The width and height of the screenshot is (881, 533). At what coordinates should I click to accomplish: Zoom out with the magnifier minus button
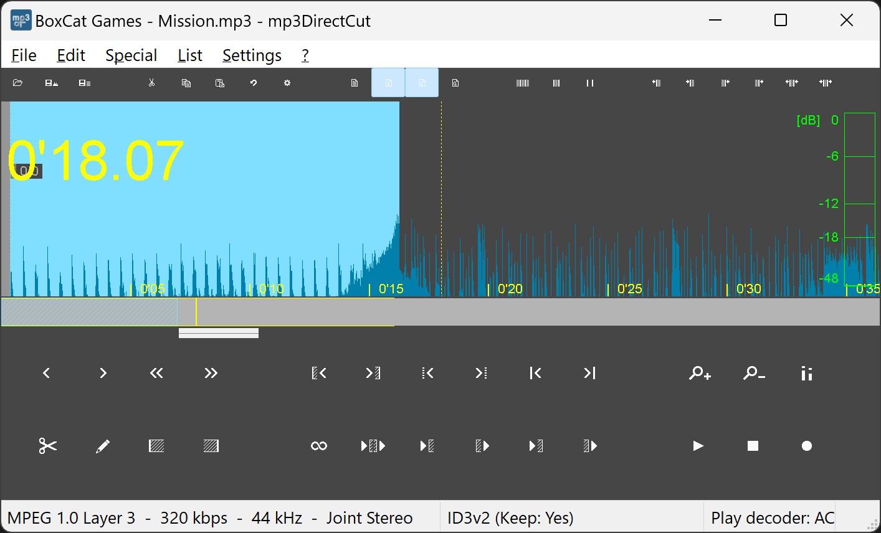pyautogui.click(x=754, y=373)
